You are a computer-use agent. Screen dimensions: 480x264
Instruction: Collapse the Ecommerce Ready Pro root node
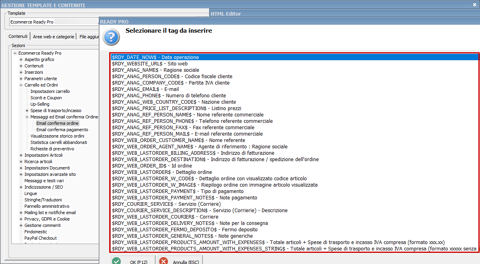pos(15,53)
